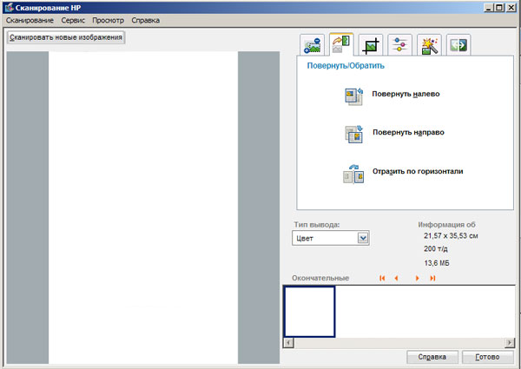Click Сканировать новые изображения button
This screenshot has height=369, width=521.
click(x=66, y=37)
